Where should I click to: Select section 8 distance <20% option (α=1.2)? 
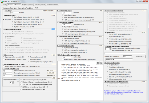[76, 41]
